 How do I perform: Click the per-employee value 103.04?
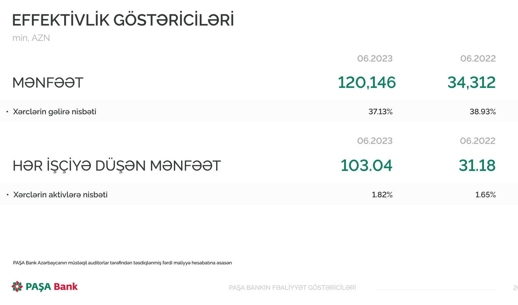pyautogui.click(x=366, y=165)
